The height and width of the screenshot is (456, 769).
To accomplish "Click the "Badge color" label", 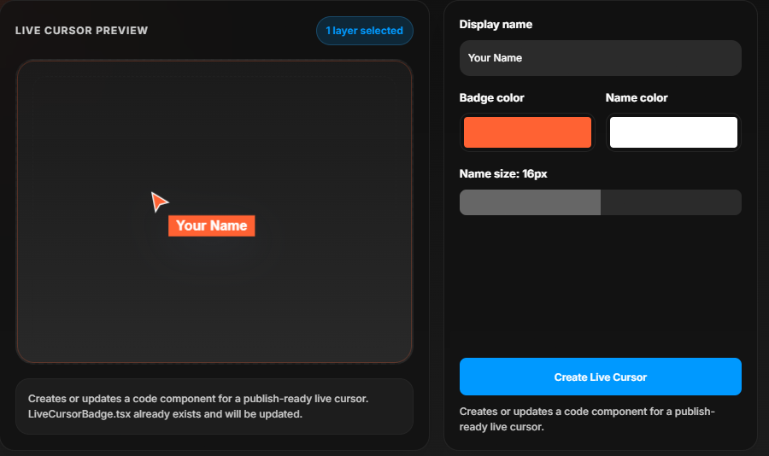I will 491,98.
